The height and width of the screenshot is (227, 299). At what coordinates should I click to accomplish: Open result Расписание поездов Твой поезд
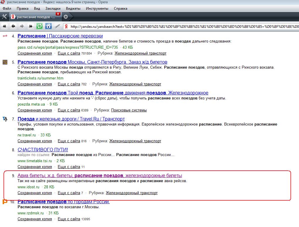tap(113, 93)
